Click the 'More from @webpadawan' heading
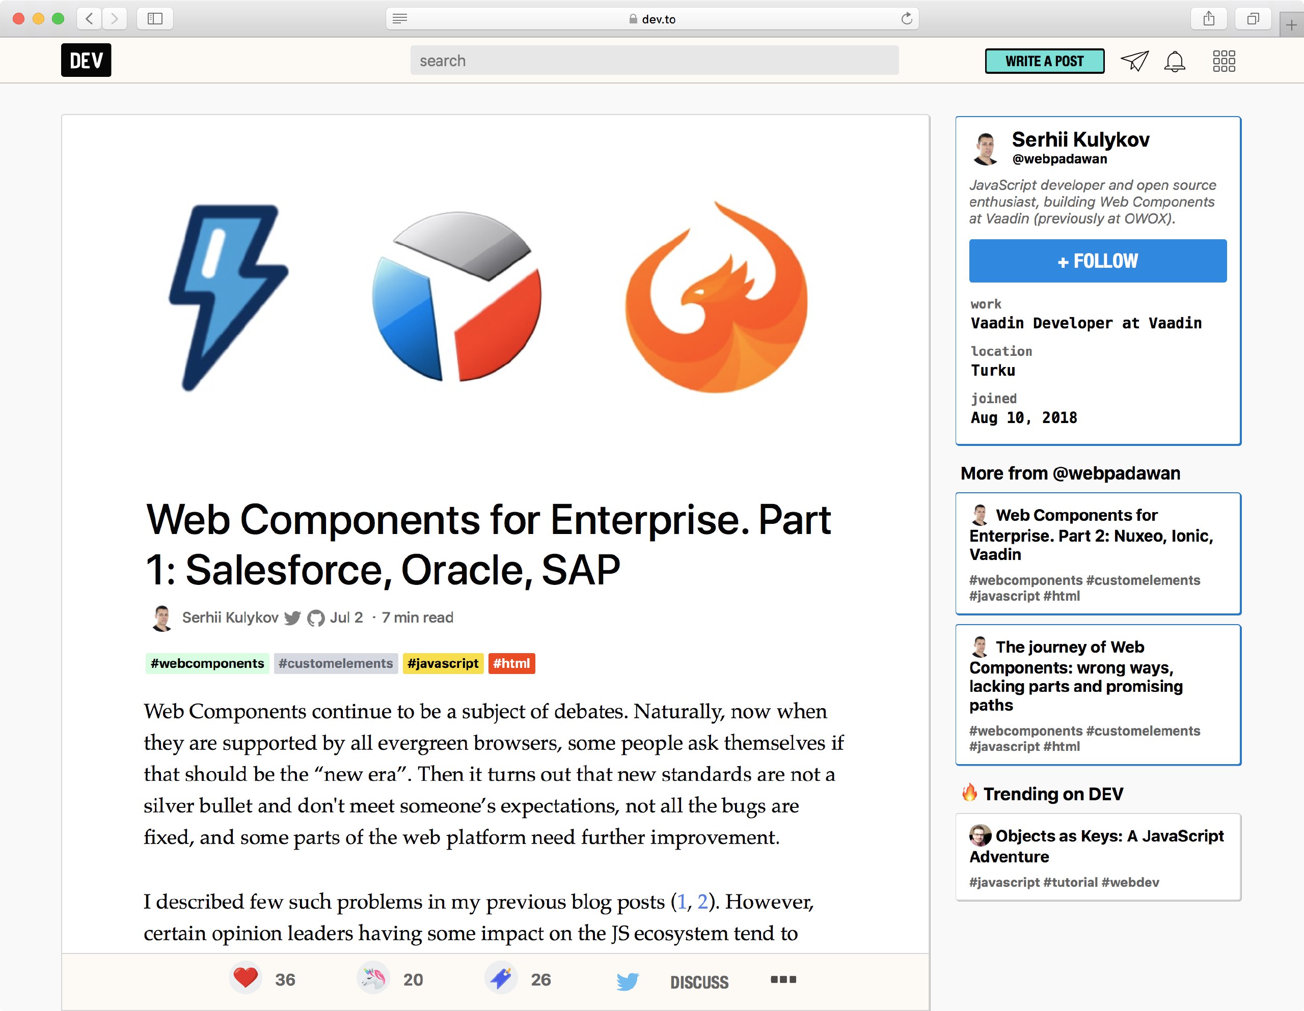1304x1011 pixels. coord(1070,473)
